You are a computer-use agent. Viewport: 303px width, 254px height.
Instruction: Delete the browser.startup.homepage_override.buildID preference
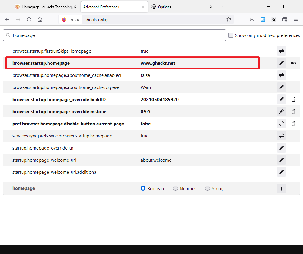tap(293, 99)
